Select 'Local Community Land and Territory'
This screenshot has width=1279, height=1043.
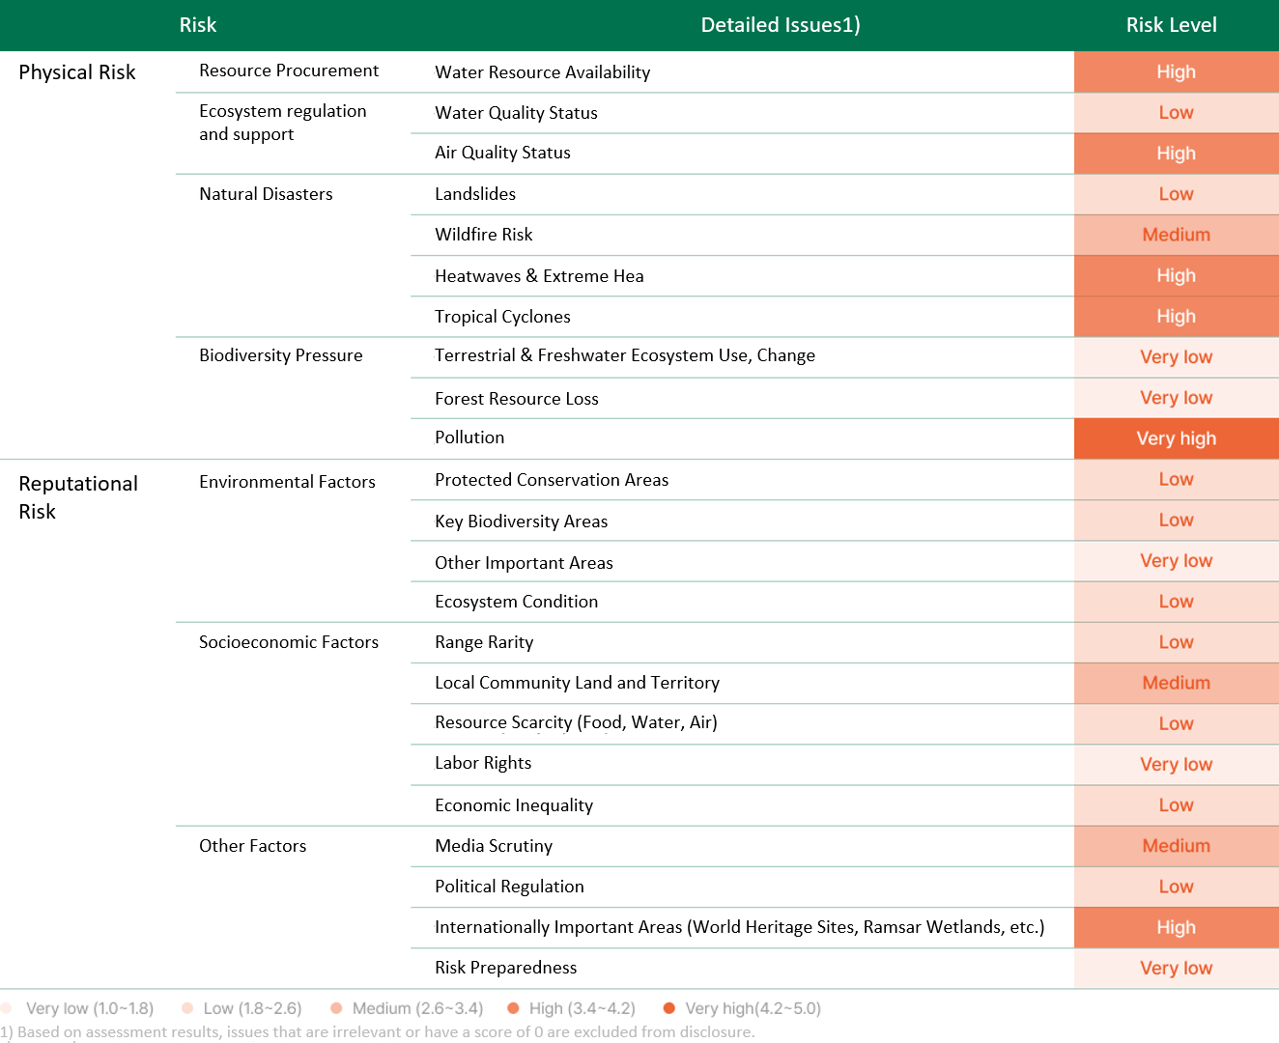click(x=577, y=683)
